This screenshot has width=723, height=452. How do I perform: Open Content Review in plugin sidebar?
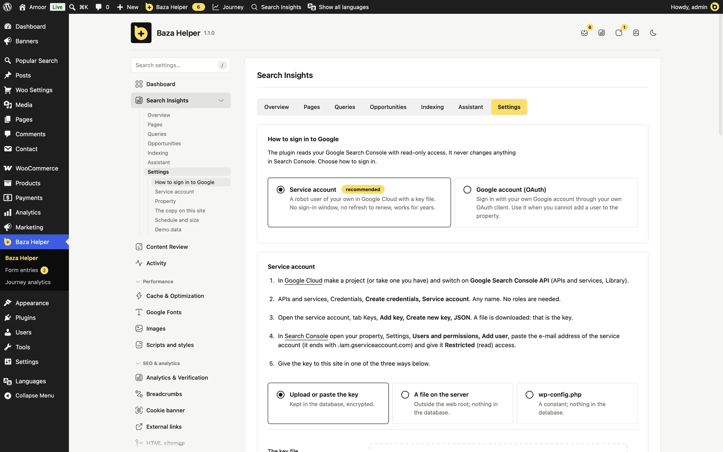(180, 246)
